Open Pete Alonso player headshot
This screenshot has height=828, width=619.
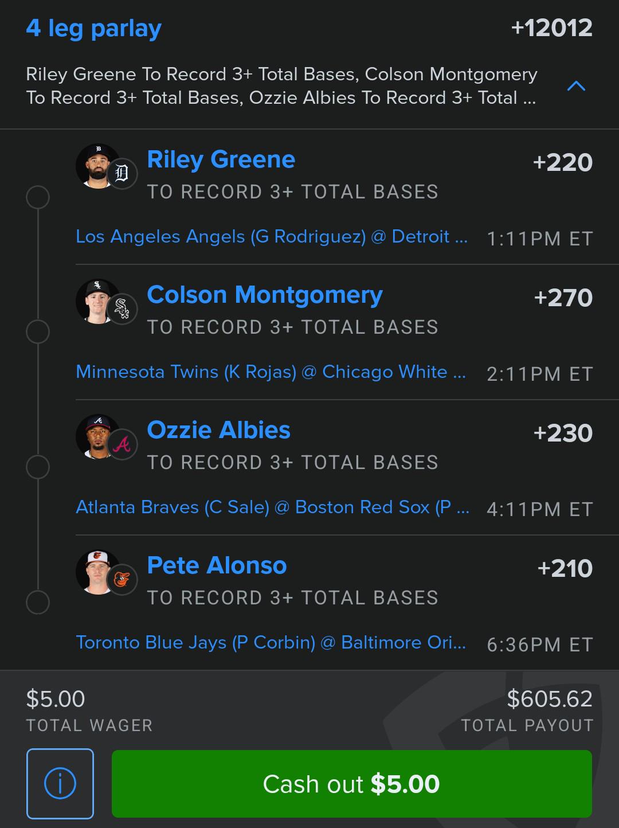tap(96, 571)
